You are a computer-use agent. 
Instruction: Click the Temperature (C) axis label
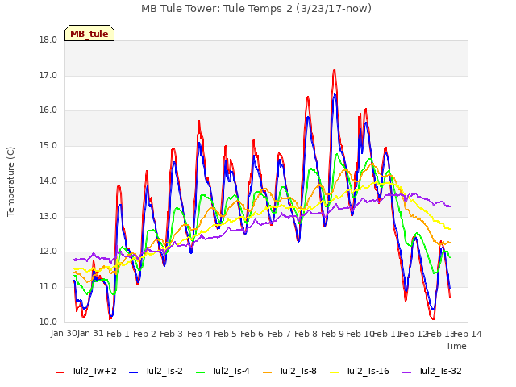coord(10,181)
